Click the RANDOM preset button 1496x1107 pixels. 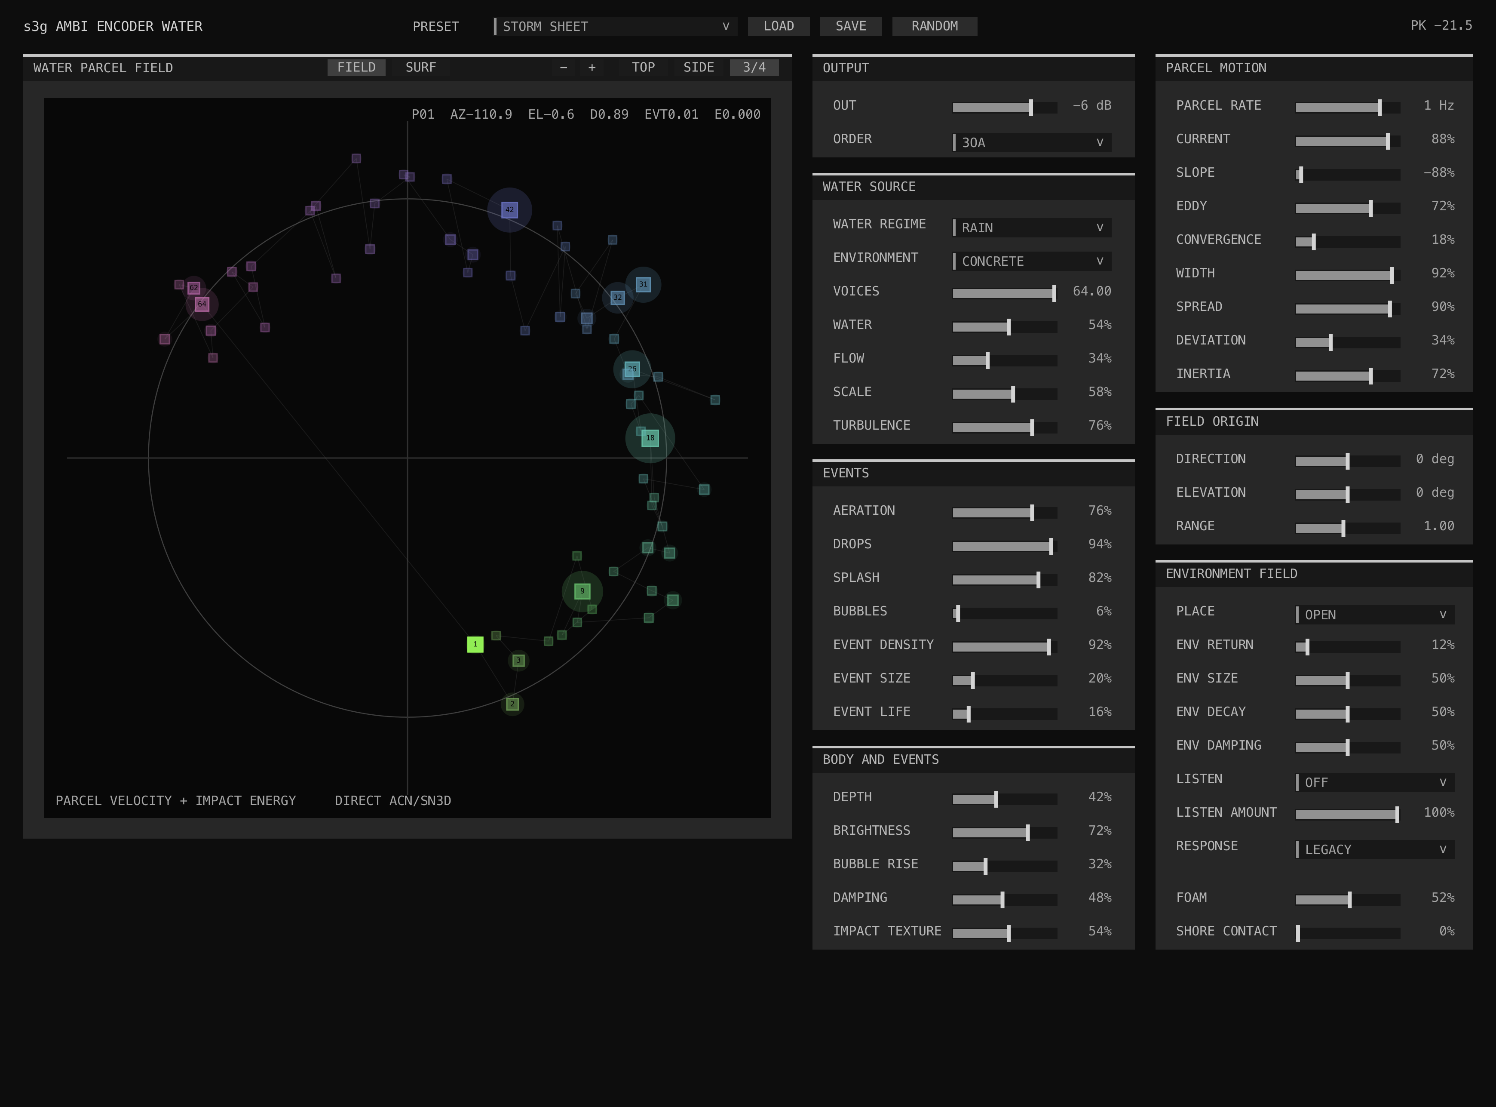(x=935, y=26)
